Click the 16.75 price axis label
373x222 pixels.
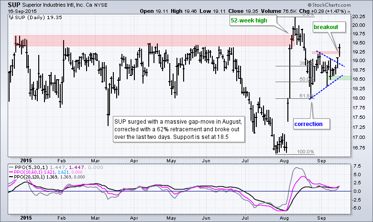358,148
